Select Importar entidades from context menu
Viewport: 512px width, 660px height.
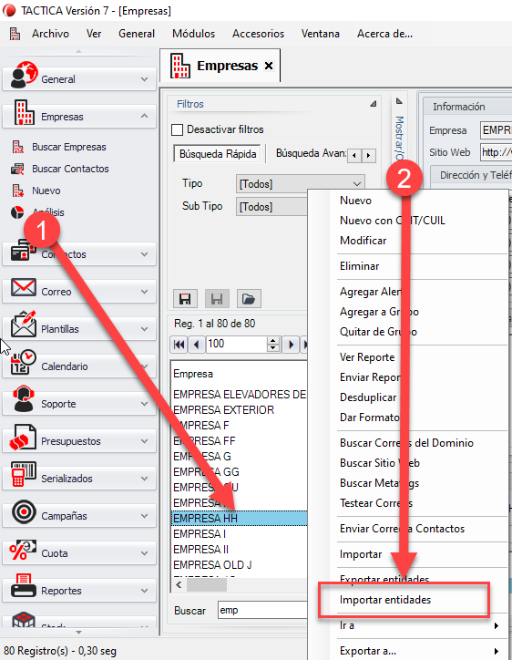pos(385,600)
